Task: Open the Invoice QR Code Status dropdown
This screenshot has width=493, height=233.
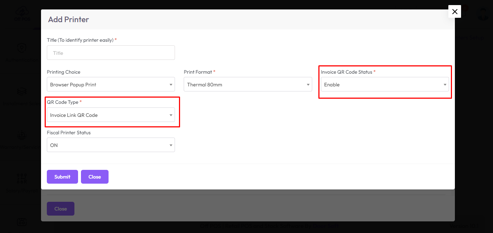Action: click(385, 84)
